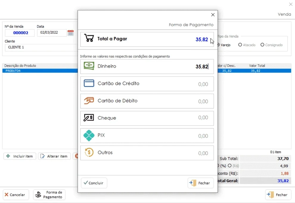Click the checkmark icon on Concluir

pos(86,182)
